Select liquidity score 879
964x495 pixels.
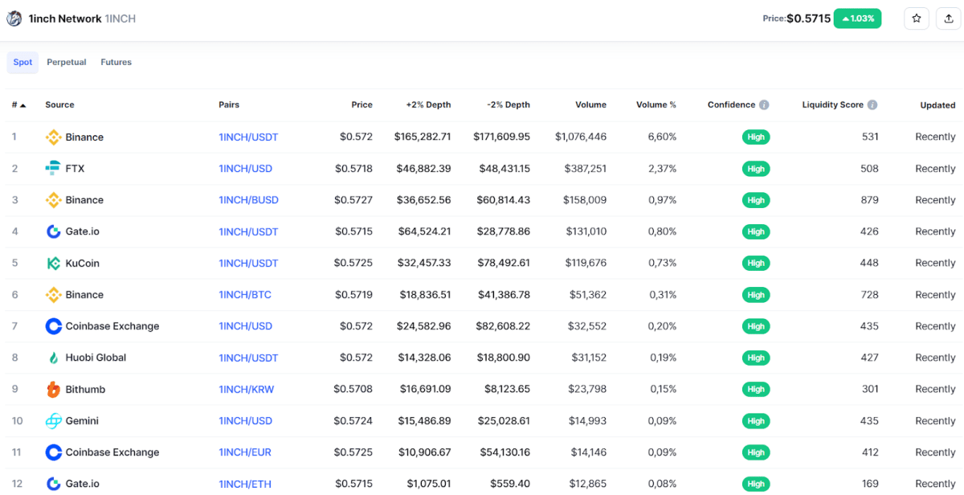(869, 200)
